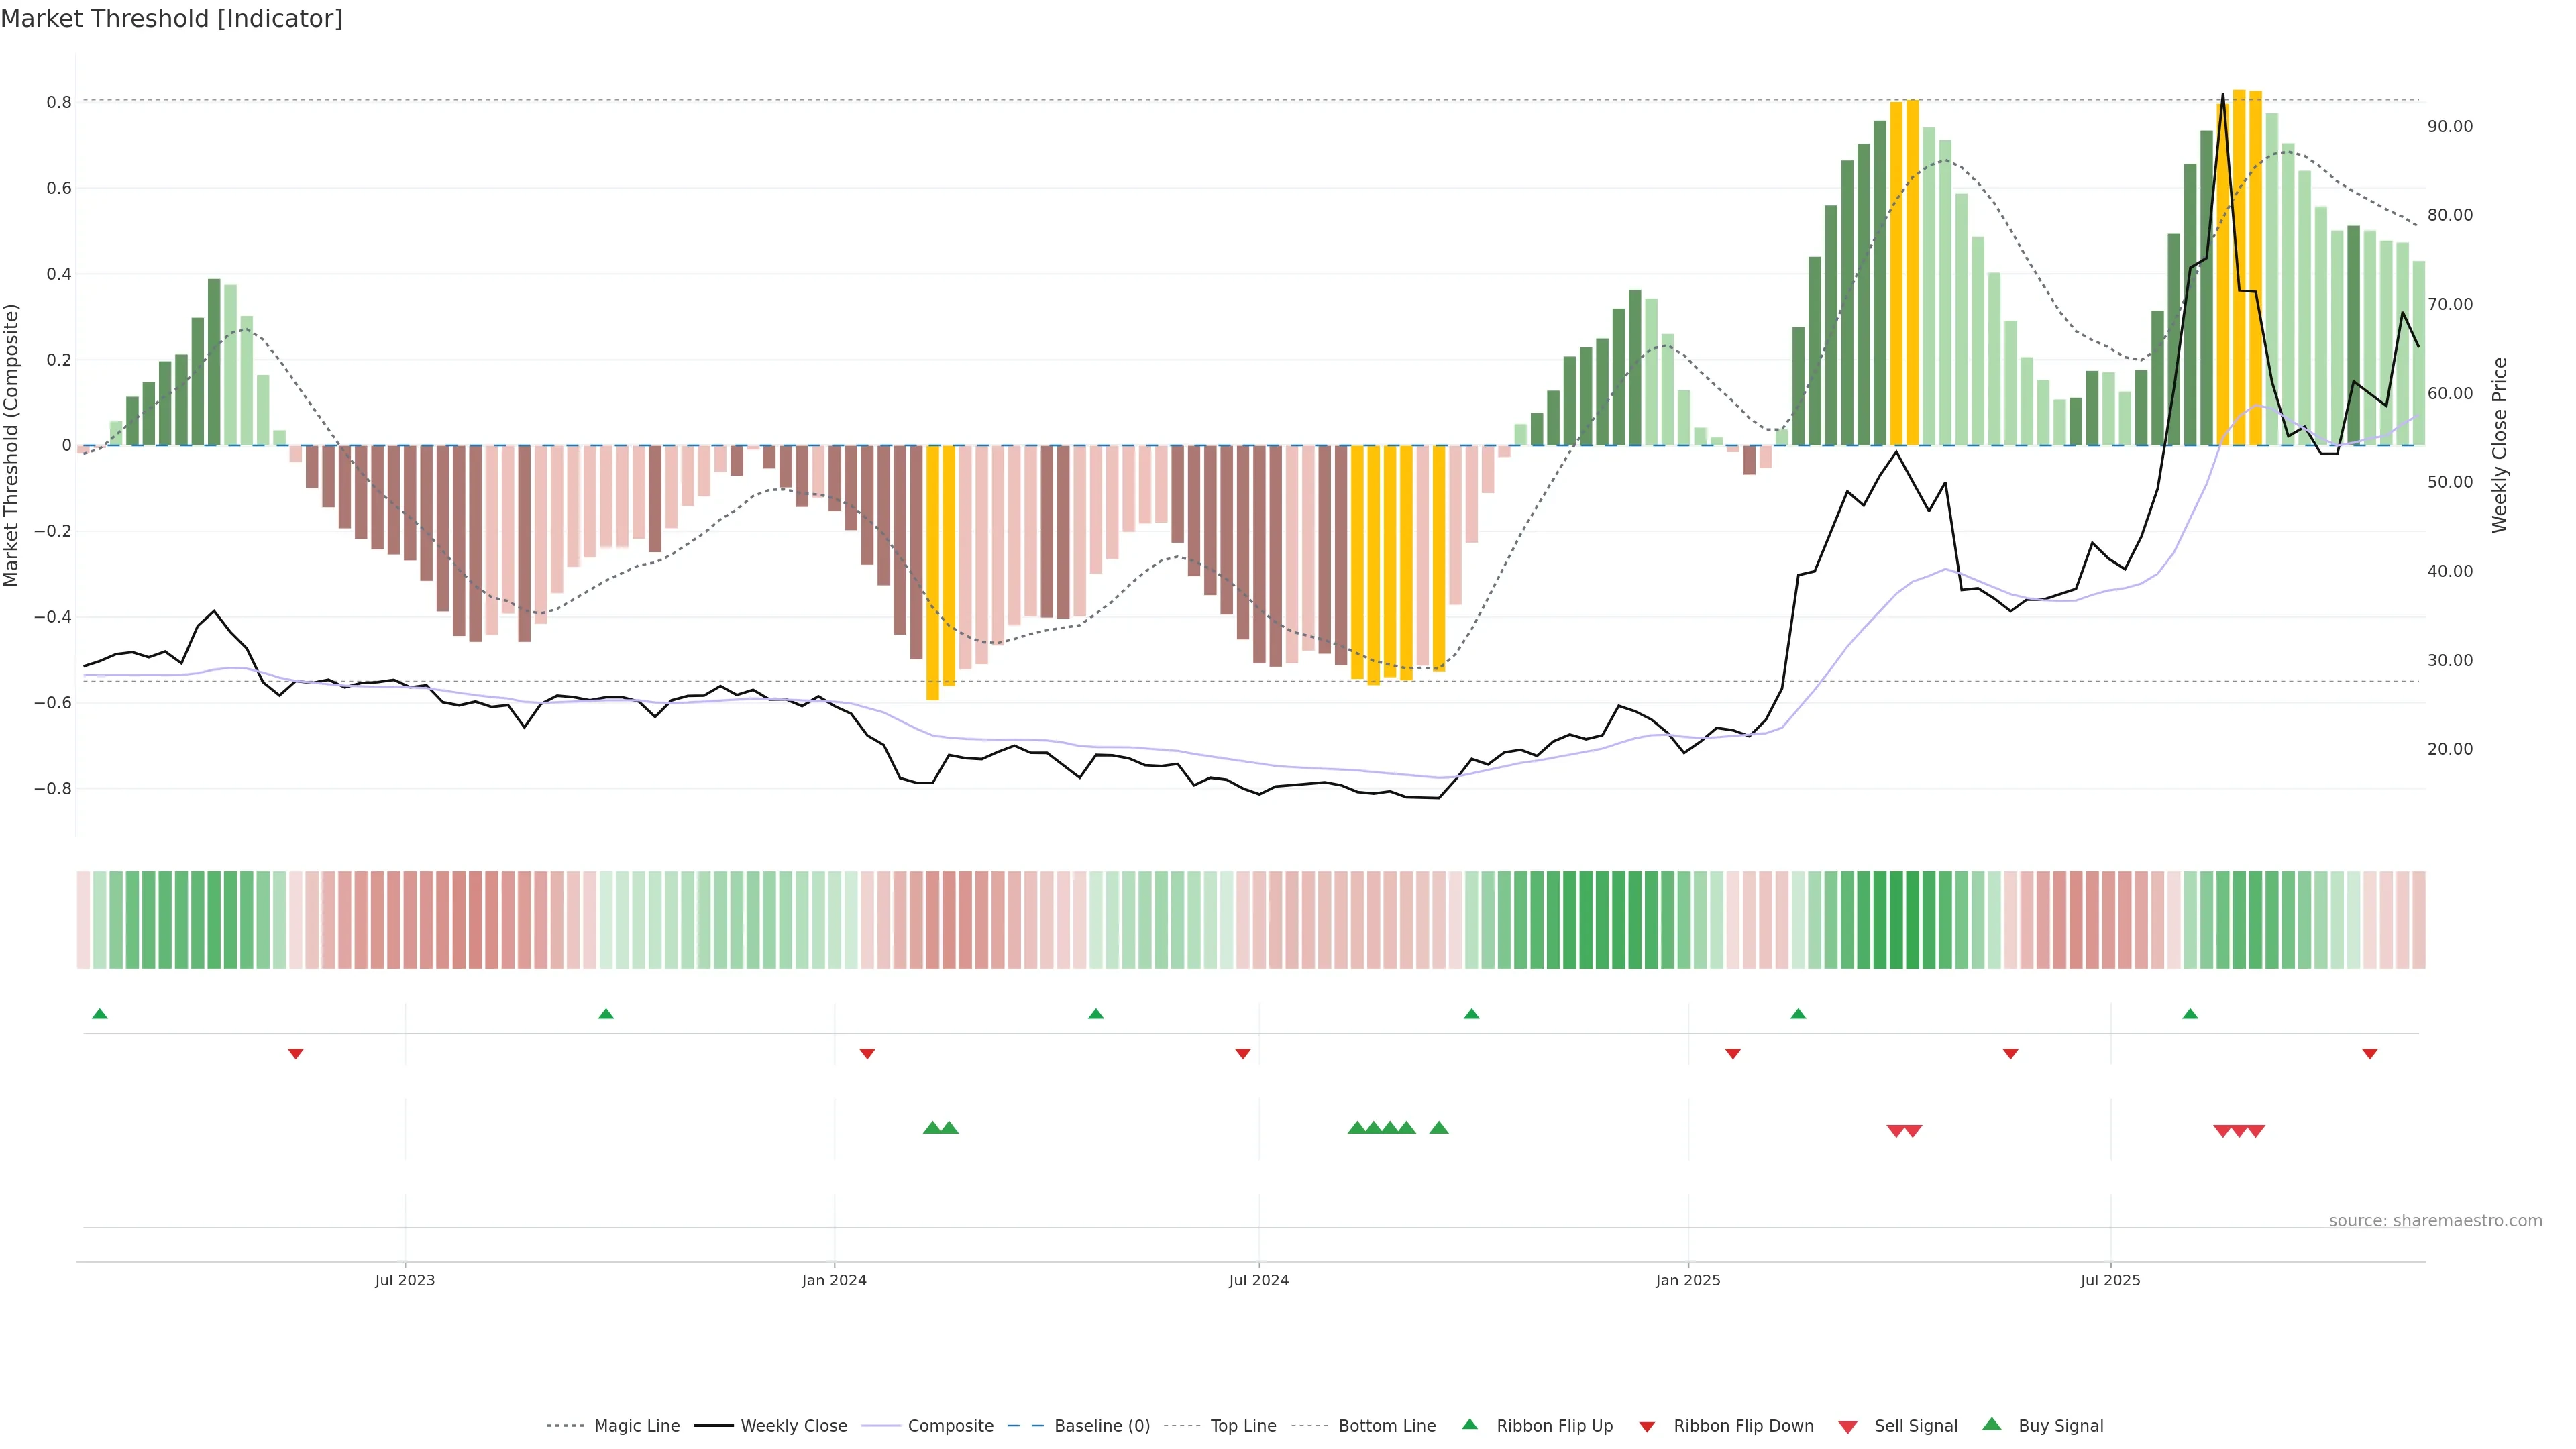Toggle the Baseline (0) legend entry

1102,1426
